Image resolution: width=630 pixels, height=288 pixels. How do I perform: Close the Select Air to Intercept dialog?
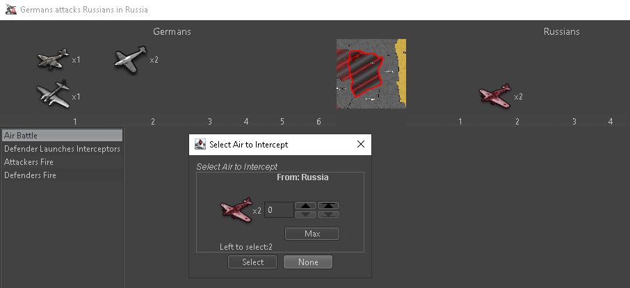360,145
